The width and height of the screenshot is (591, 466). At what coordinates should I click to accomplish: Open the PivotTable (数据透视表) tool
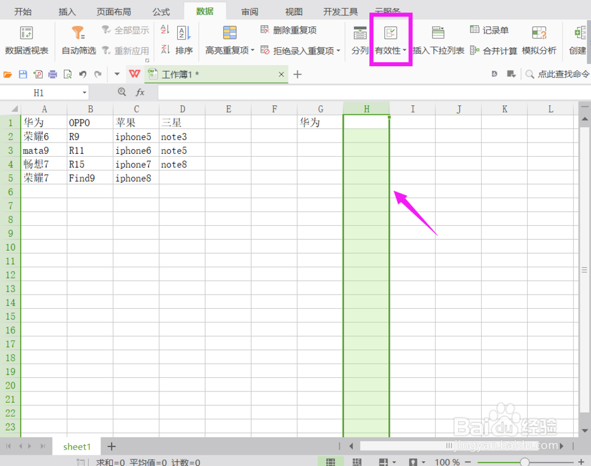[x=27, y=40]
